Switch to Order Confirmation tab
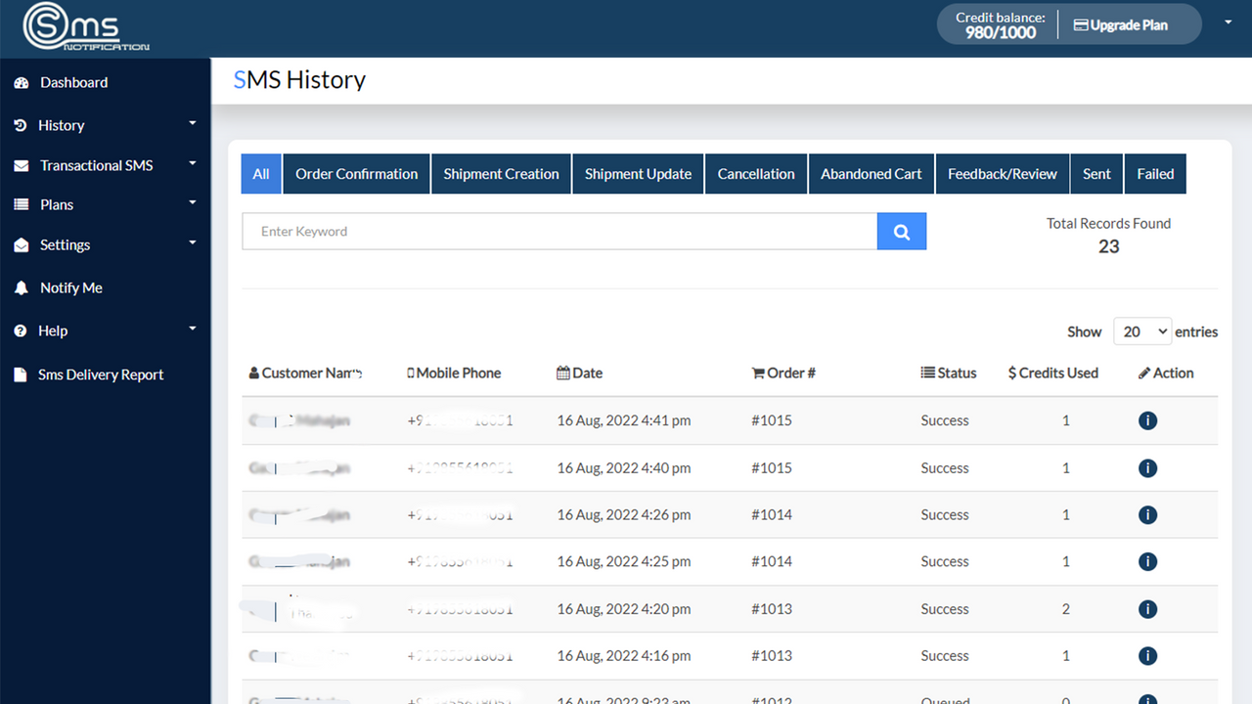The image size is (1252, 704). click(357, 174)
